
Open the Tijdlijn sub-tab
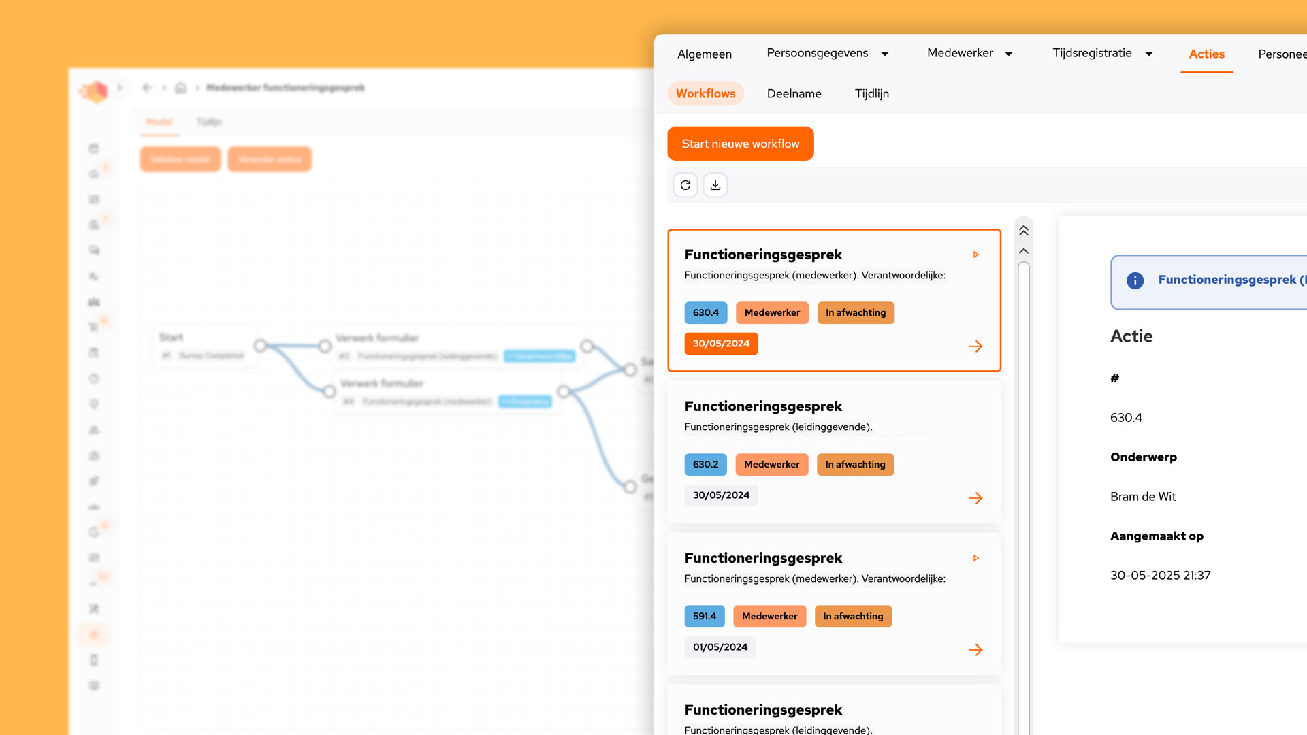(x=871, y=94)
